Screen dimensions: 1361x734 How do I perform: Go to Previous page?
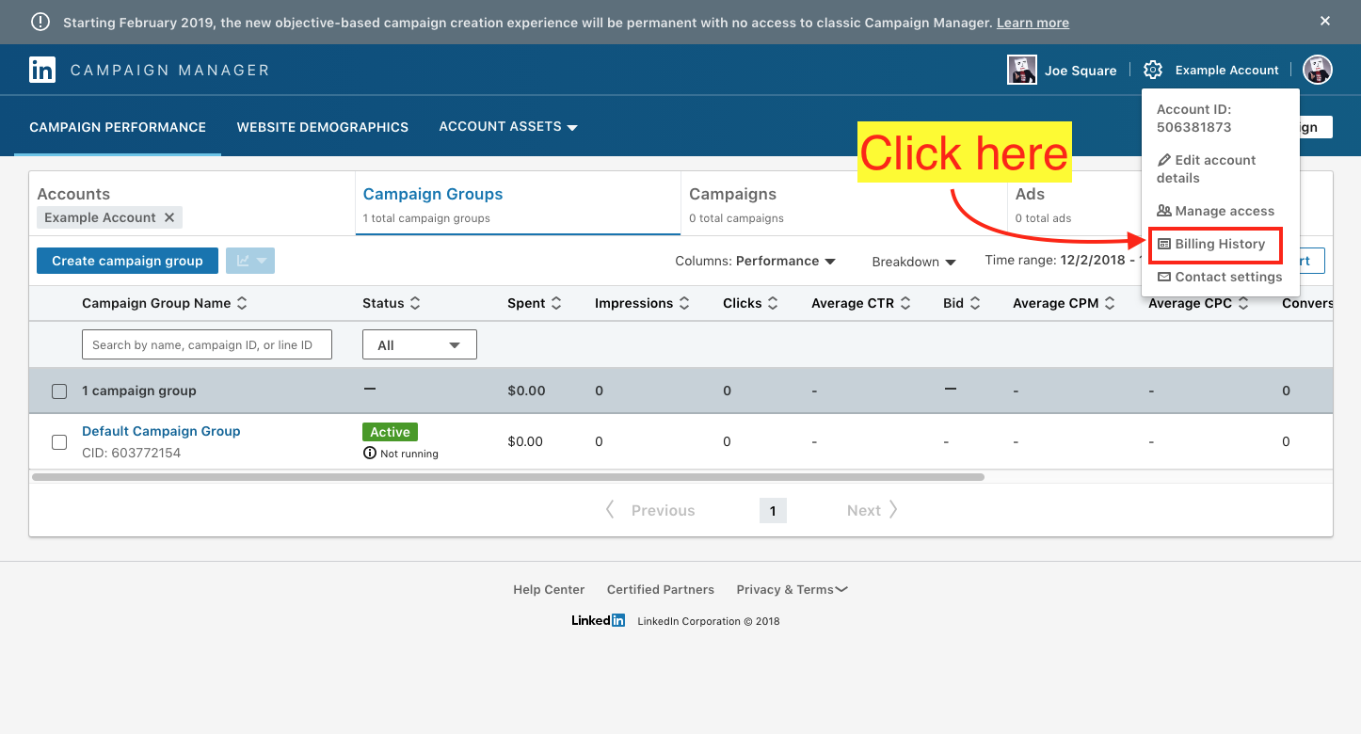point(649,510)
